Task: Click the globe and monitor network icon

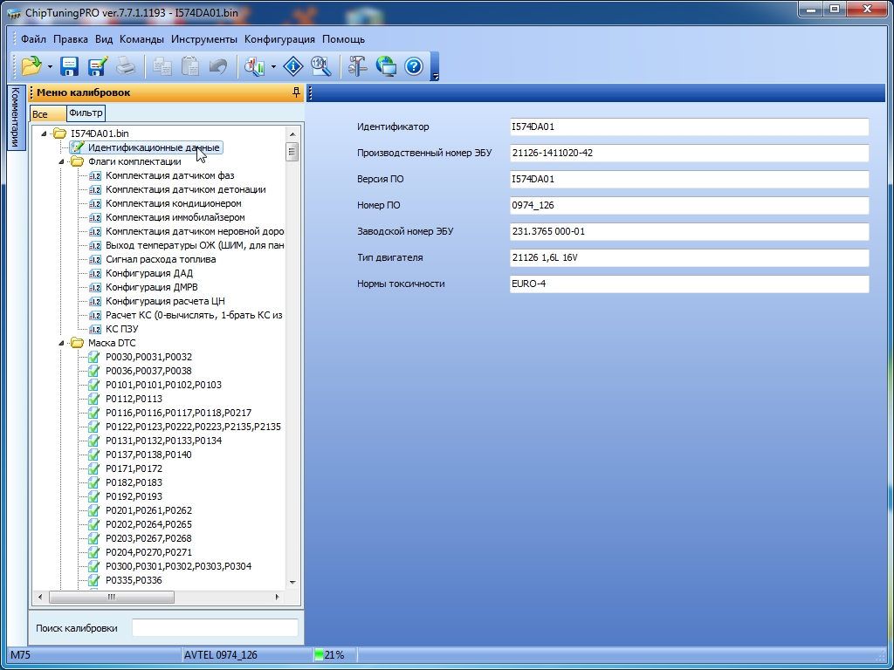Action: coord(386,65)
